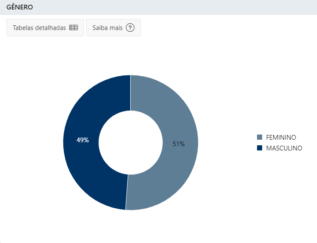Click the text "Saiba mais"
Viewport: 317px width, 243px height.
[108, 28]
